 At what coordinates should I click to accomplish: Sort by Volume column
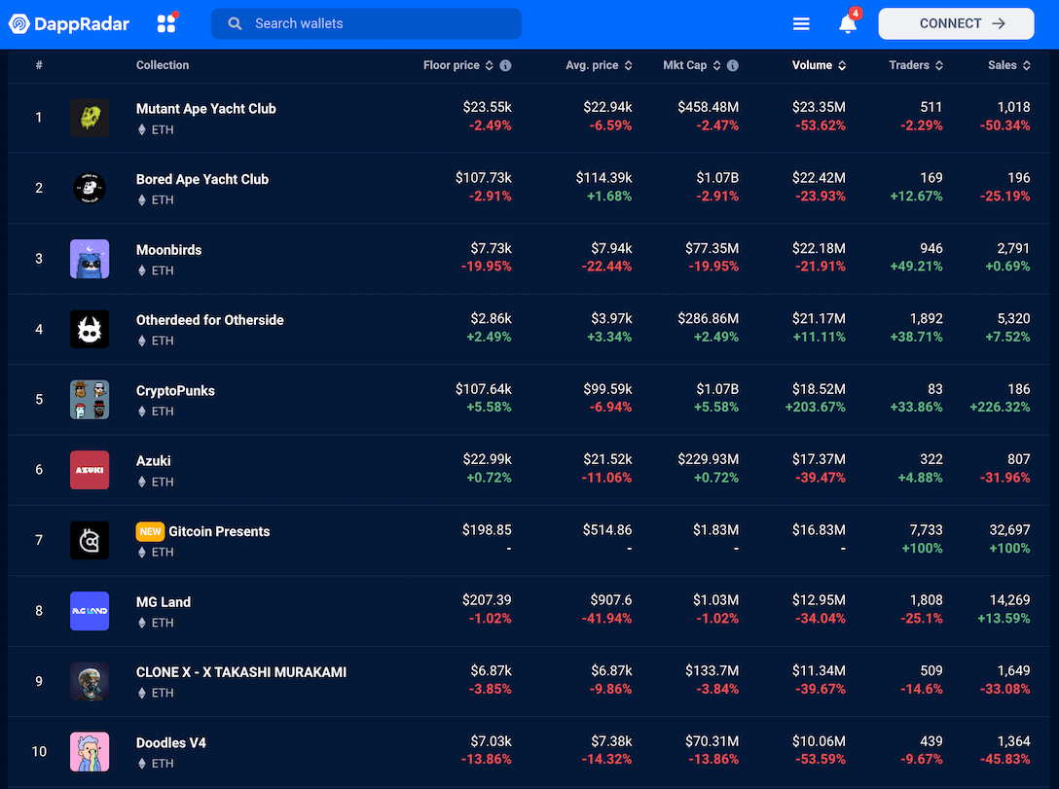(x=820, y=65)
